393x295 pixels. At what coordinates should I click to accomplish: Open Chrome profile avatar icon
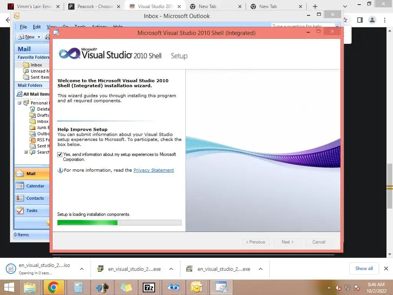point(372,20)
